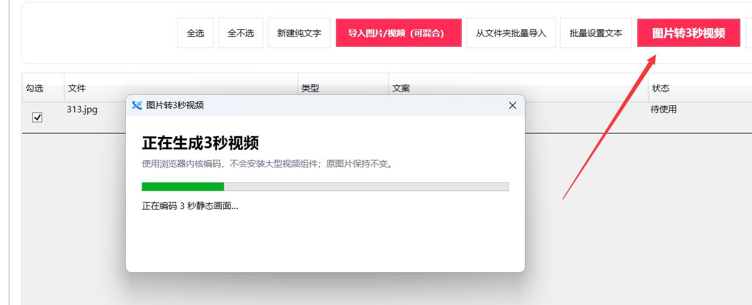Create new text with 新建纯文字
Screen dimensions: 752x305
coord(299,33)
